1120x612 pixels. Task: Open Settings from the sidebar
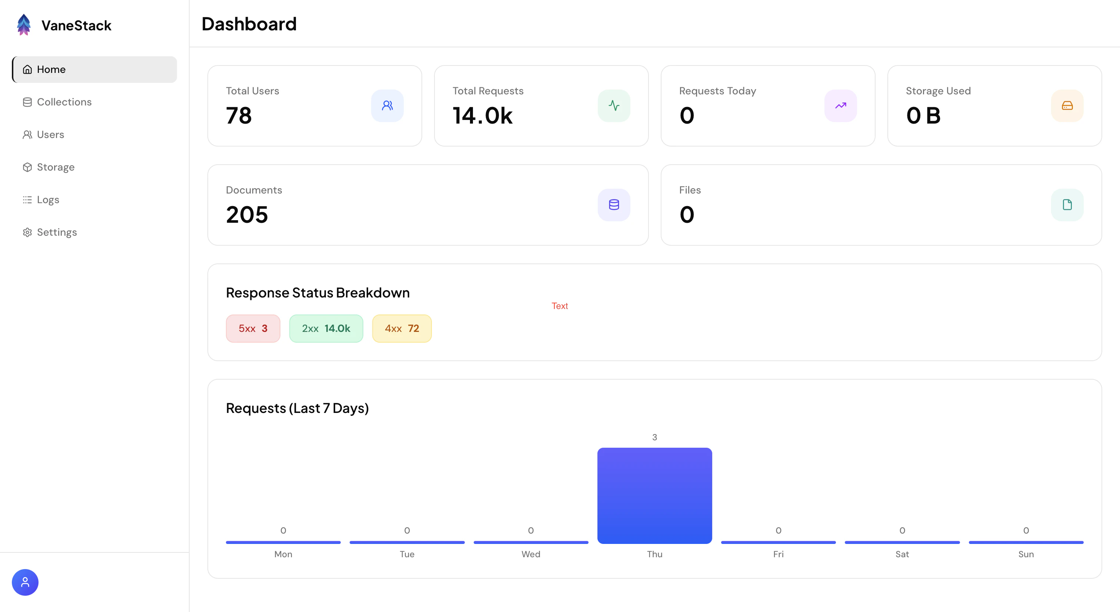57,232
